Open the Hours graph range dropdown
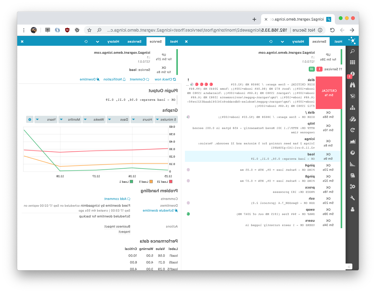Image resolution: width=376 pixels, height=293 pixels. (142, 119)
